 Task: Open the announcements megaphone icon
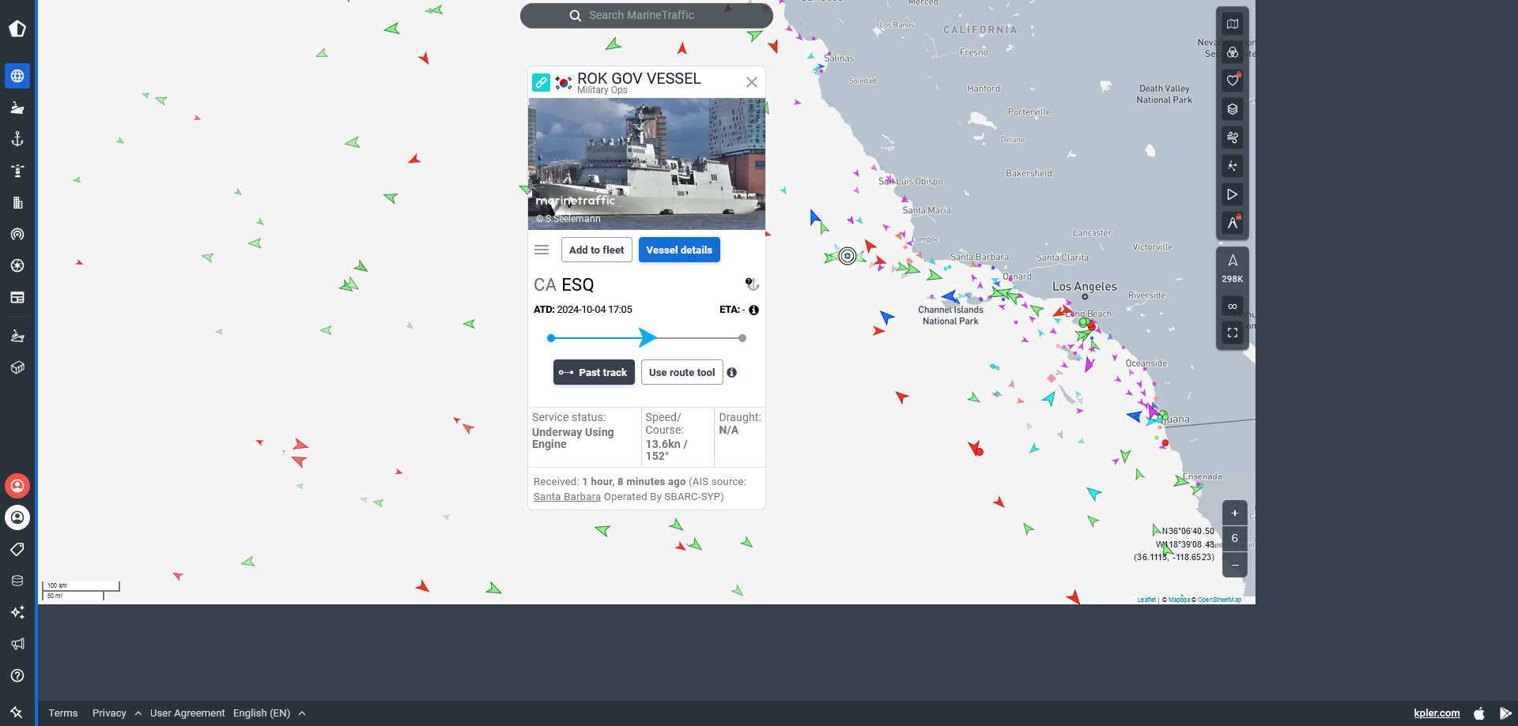click(17, 643)
